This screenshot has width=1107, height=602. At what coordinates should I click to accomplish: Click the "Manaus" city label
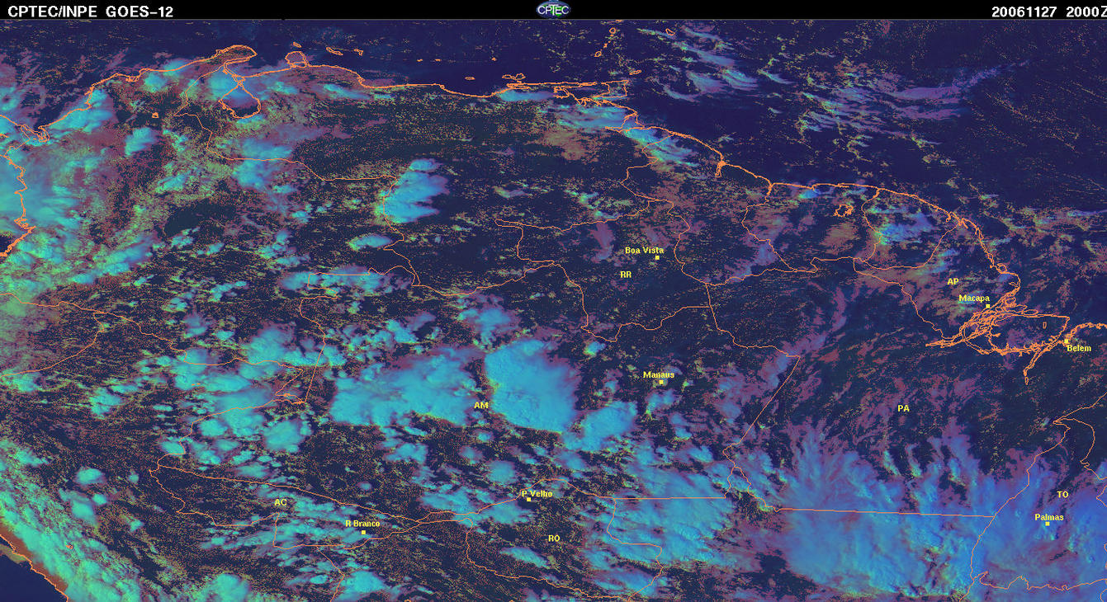pyautogui.click(x=659, y=374)
